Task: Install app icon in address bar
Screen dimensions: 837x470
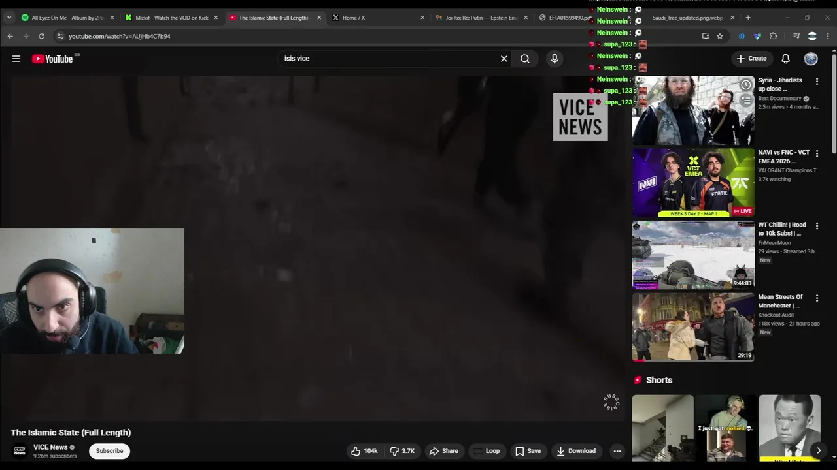Action: click(706, 36)
